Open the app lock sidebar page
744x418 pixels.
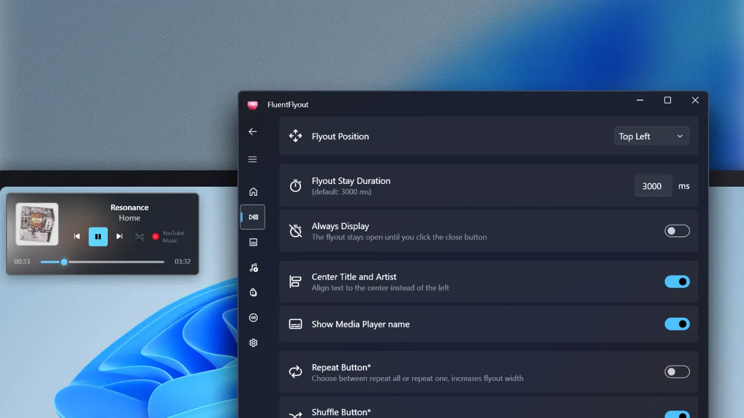point(253,292)
